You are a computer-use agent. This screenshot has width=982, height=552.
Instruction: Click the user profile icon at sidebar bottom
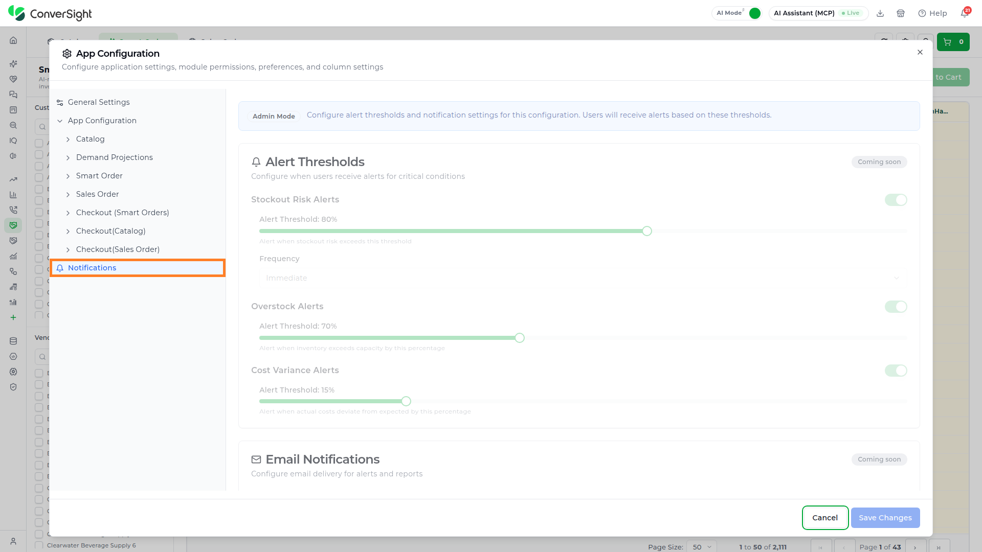[13, 541]
